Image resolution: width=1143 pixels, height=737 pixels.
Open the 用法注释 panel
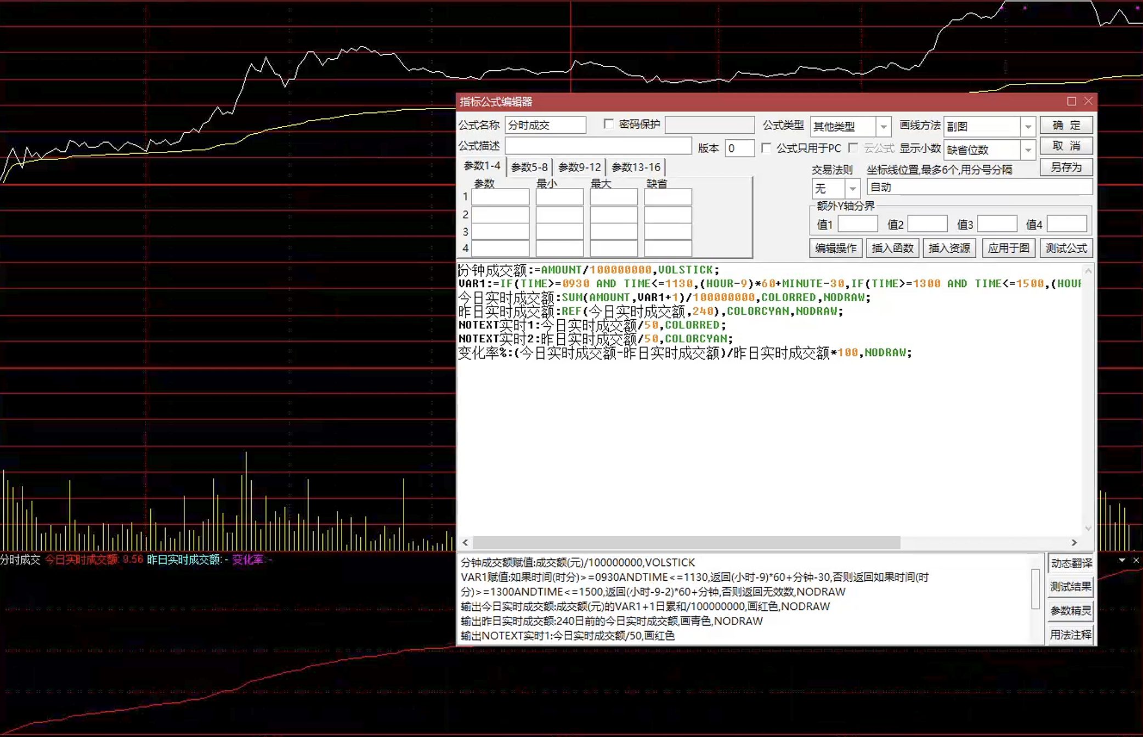tap(1071, 635)
